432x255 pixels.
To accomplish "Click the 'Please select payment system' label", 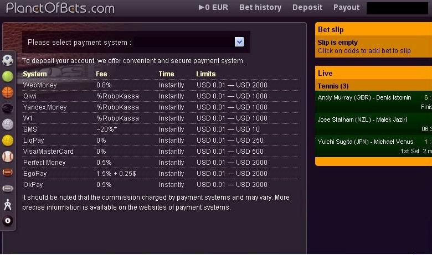I will [79, 43].
